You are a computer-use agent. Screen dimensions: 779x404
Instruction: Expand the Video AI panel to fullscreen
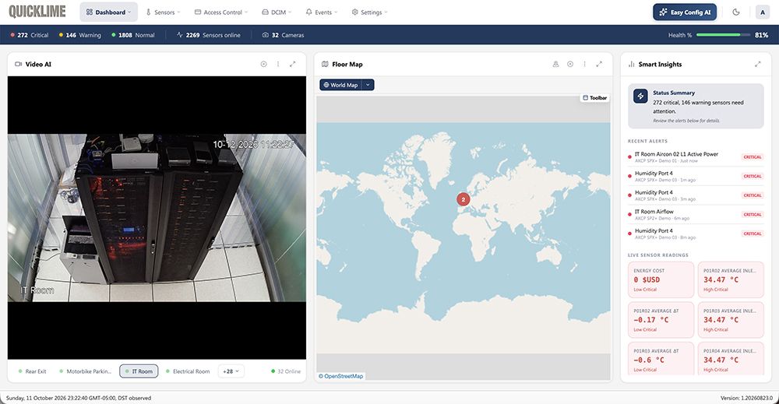293,64
